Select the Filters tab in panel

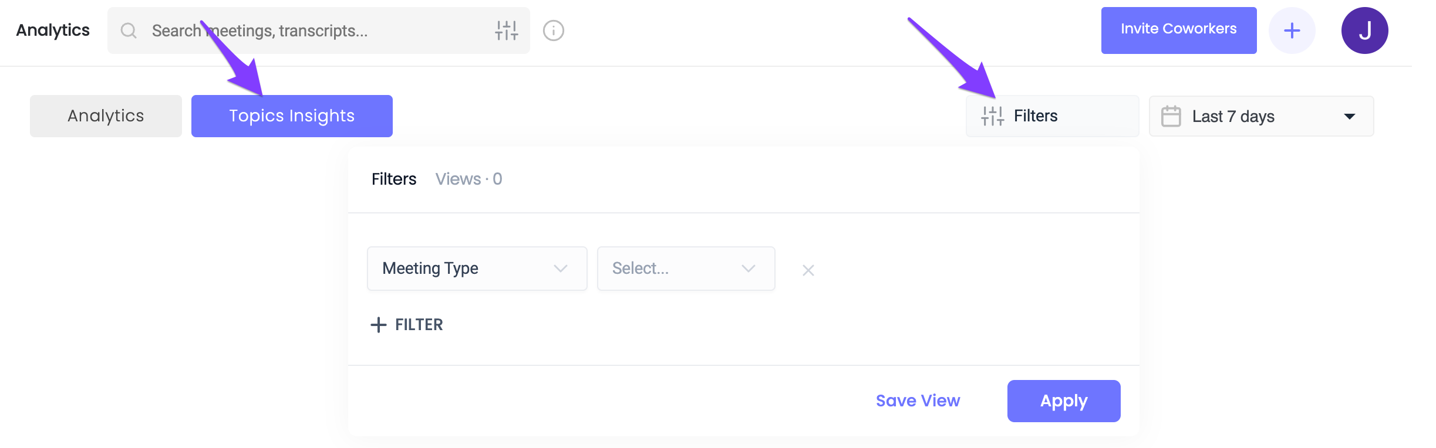[394, 179]
